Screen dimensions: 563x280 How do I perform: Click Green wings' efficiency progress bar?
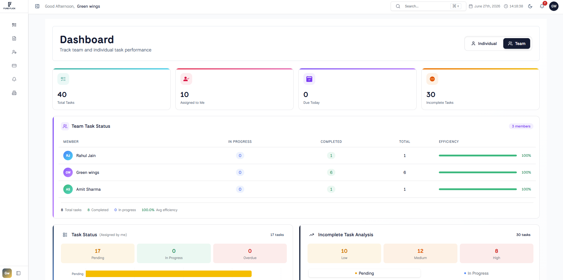point(478,172)
